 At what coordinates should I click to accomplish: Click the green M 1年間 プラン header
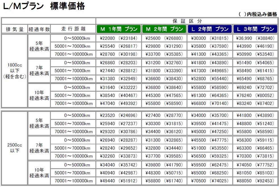pos(118,29)
